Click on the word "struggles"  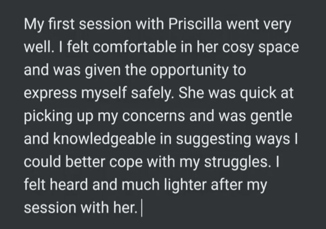coord(236,163)
